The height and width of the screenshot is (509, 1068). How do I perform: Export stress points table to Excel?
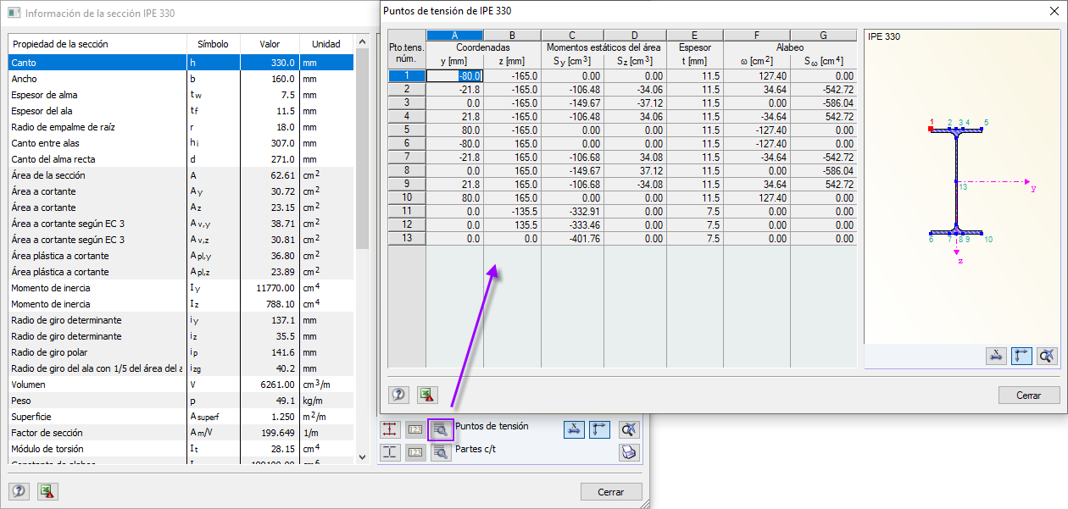(x=426, y=395)
